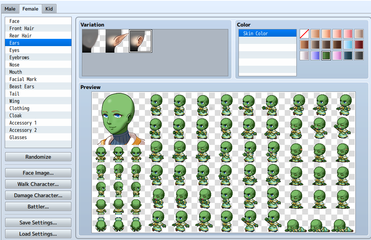Pick the violet-blue skin swatch
Image resolution: width=371 pixels, height=240 pixels.
pos(315,56)
